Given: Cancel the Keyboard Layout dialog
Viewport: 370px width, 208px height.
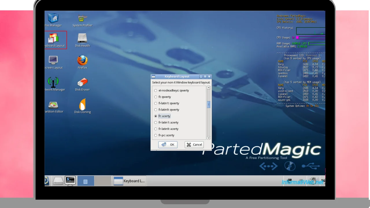Looking at the screenshot, I should (x=194, y=144).
